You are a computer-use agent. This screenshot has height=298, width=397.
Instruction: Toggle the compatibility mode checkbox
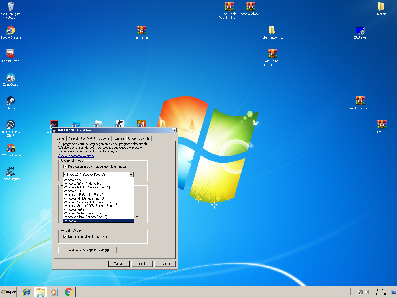[65, 167]
